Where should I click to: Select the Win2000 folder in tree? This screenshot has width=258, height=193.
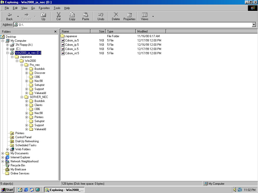pyautogui.click(x=30, y=61)
